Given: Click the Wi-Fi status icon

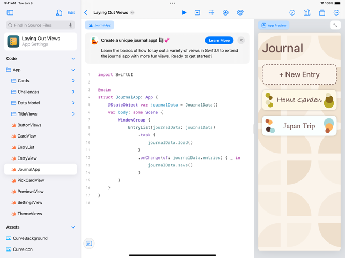Looking at the screenshot, I should tap(322, 3).
